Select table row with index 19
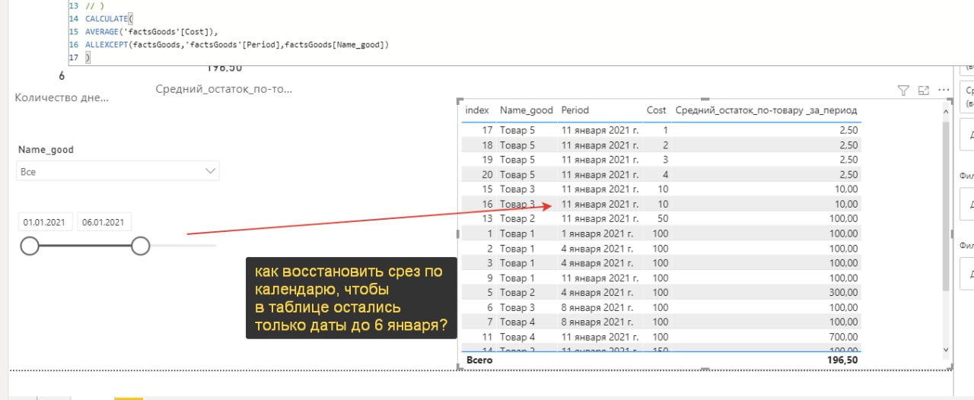 (661, 160)
